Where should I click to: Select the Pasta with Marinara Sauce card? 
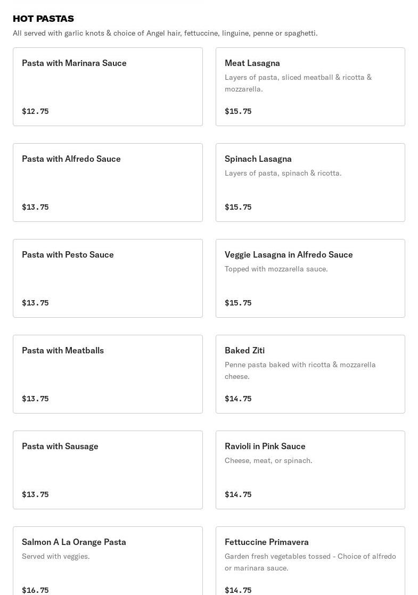coord(108,87)
